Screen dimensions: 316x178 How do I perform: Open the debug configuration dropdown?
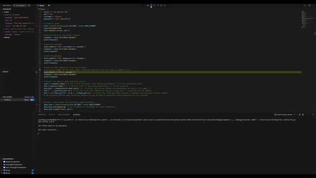[x=21, y=5]
